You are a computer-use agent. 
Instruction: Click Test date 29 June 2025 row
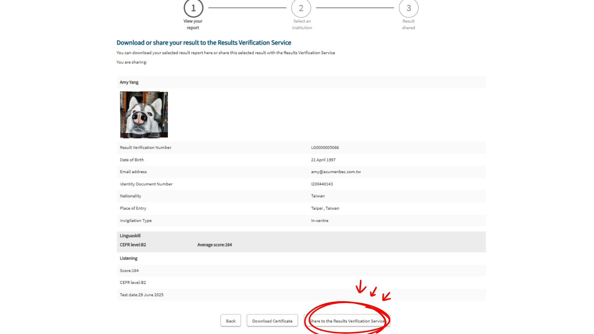tap(142, 295)
